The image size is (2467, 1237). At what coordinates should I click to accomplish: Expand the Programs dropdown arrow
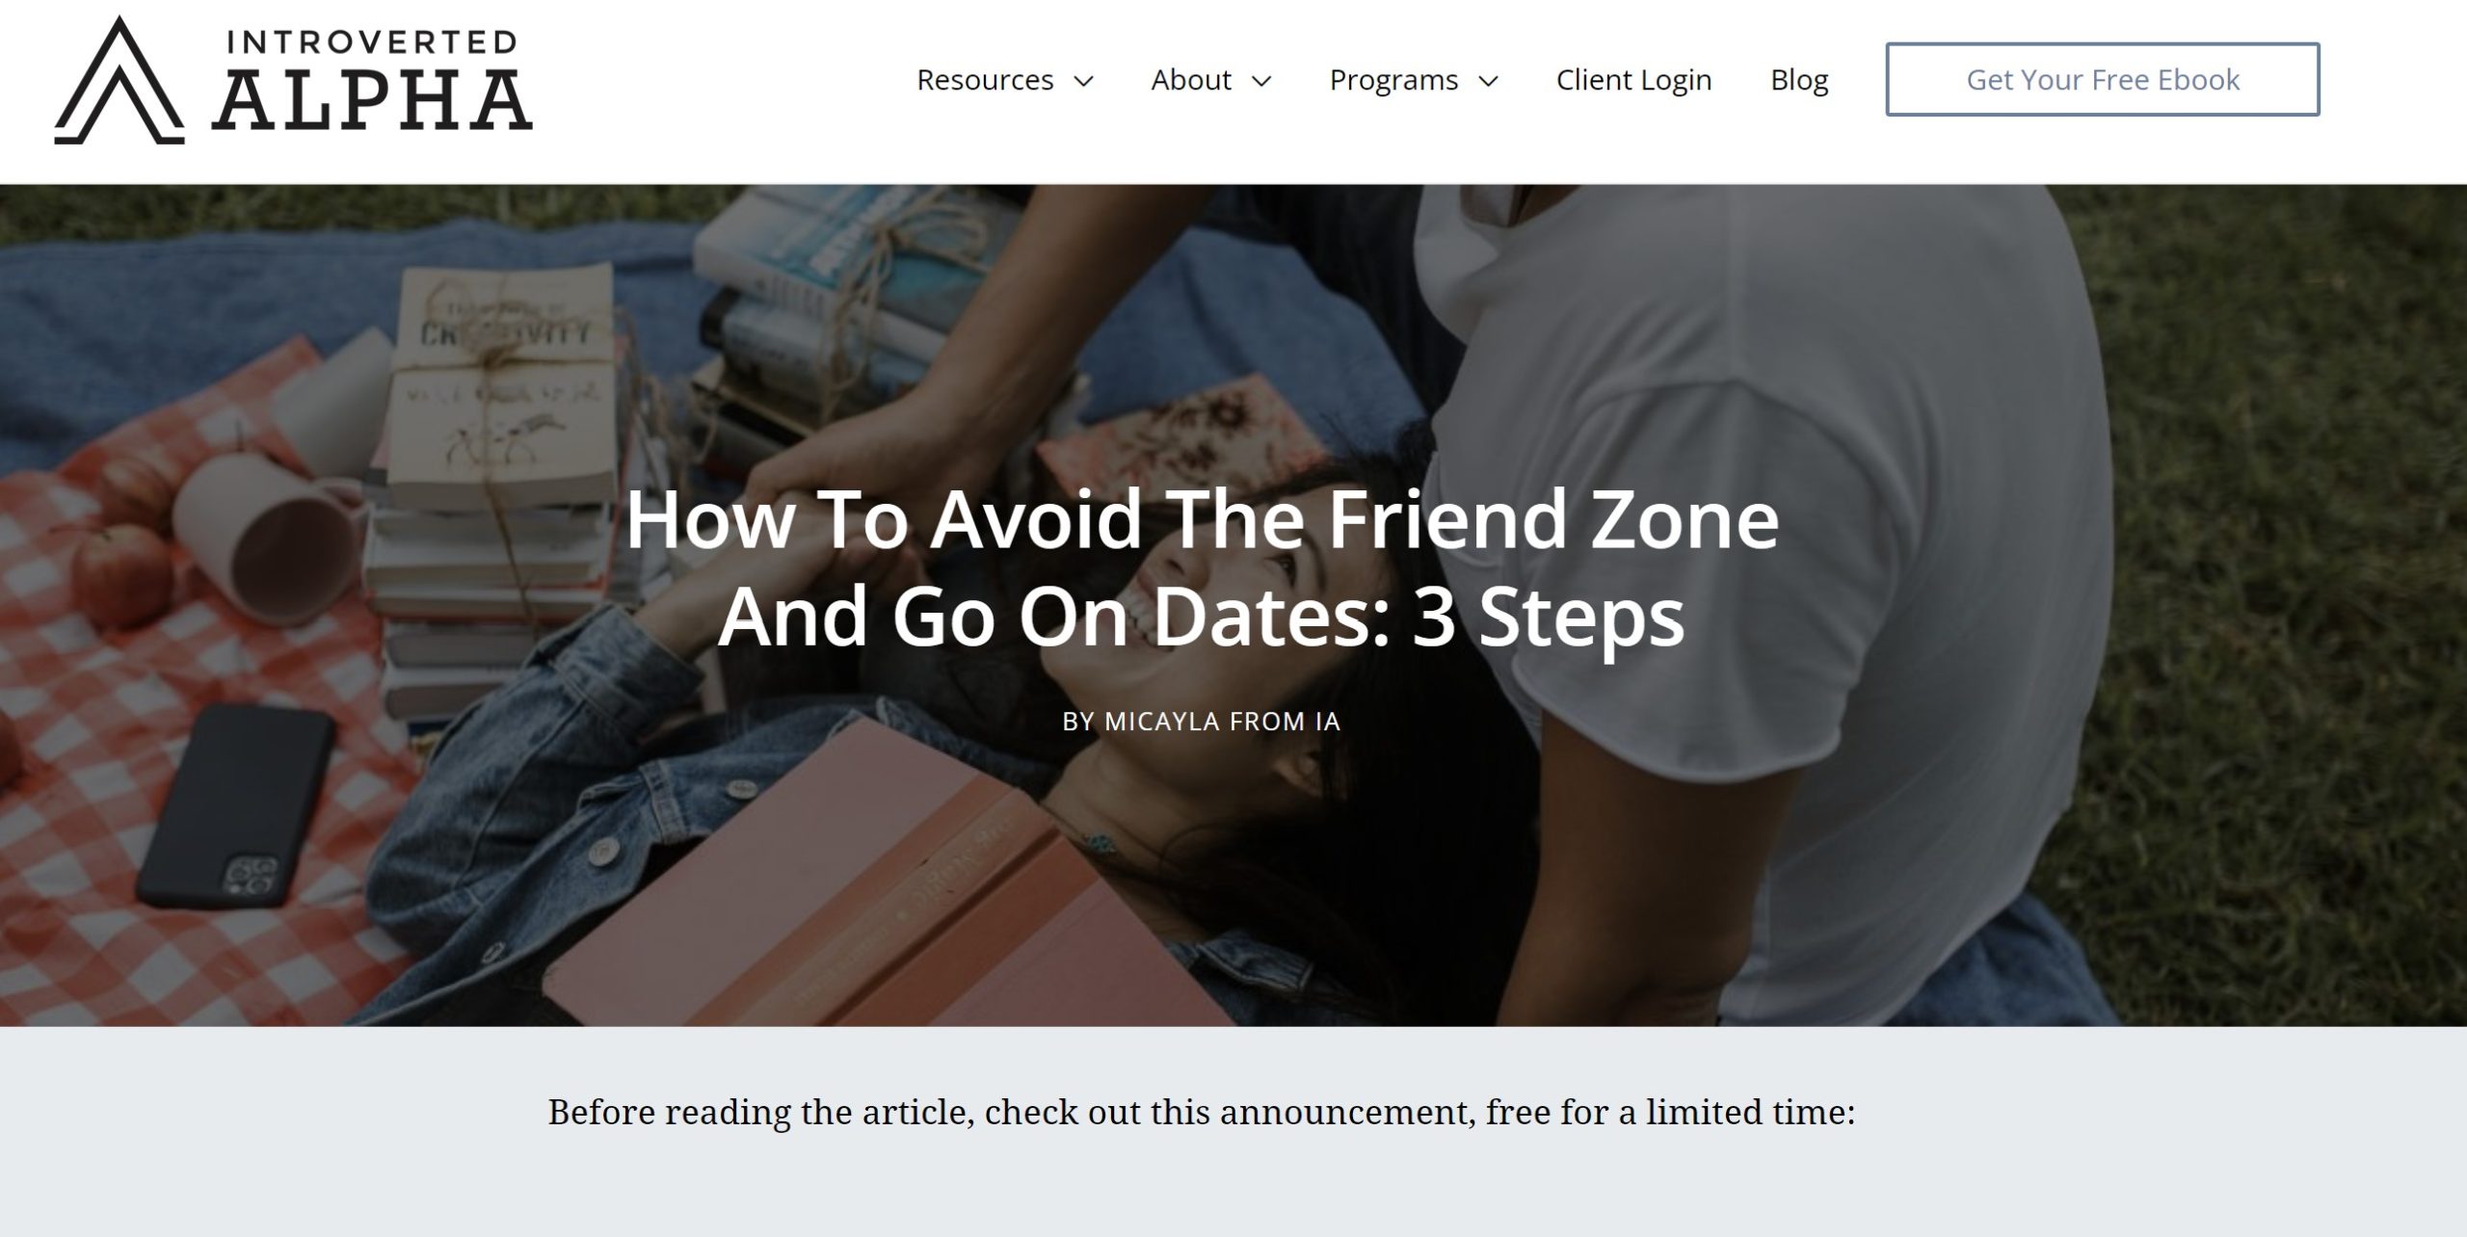1489,81
